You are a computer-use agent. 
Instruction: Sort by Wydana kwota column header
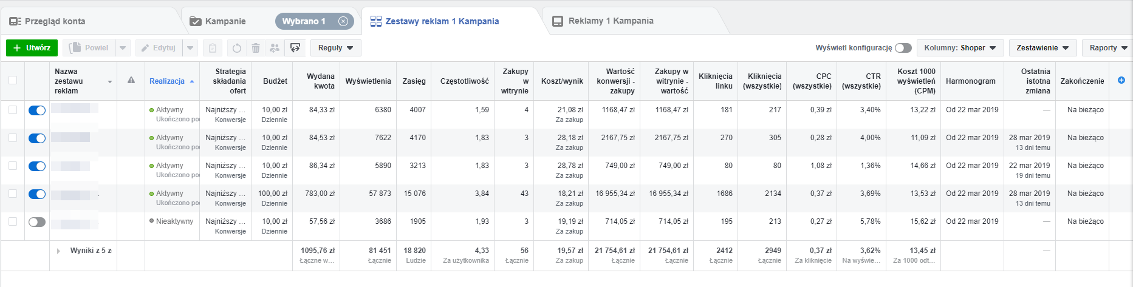tap(320, 81)
